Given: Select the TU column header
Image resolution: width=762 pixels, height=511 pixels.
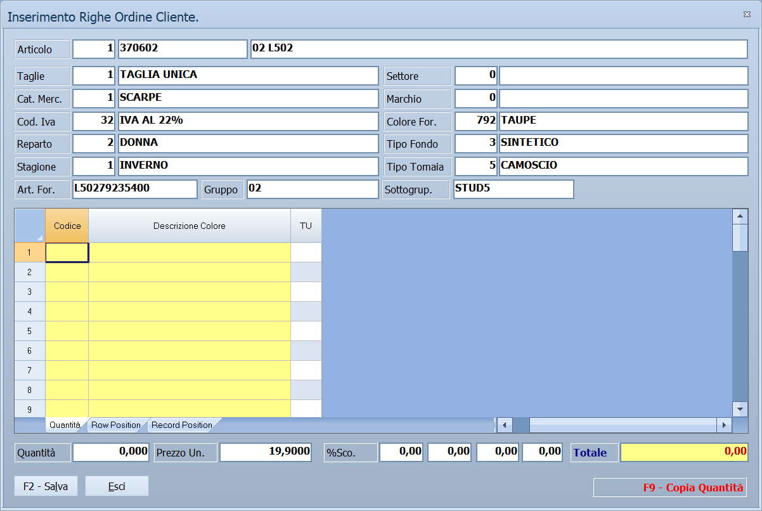Looking at the screenshot, I should coord(306,226).
